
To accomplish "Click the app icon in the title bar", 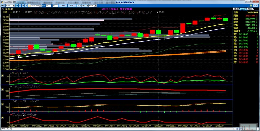I will (x=2, y=2).
